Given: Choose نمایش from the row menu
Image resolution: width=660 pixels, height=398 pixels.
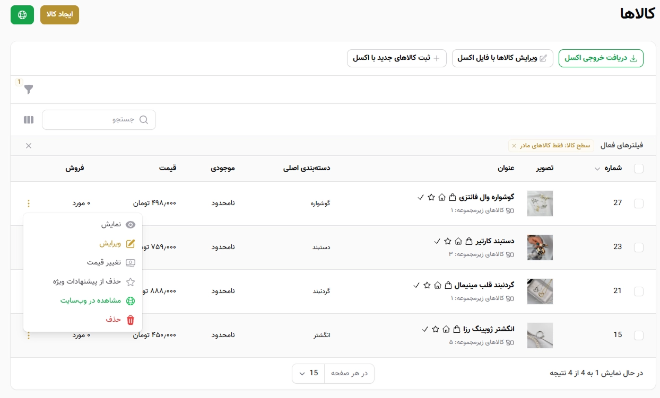Looking at the screenshot, I should [83, 224].
